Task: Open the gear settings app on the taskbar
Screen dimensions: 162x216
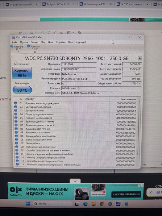Action: tap(110, 204)
